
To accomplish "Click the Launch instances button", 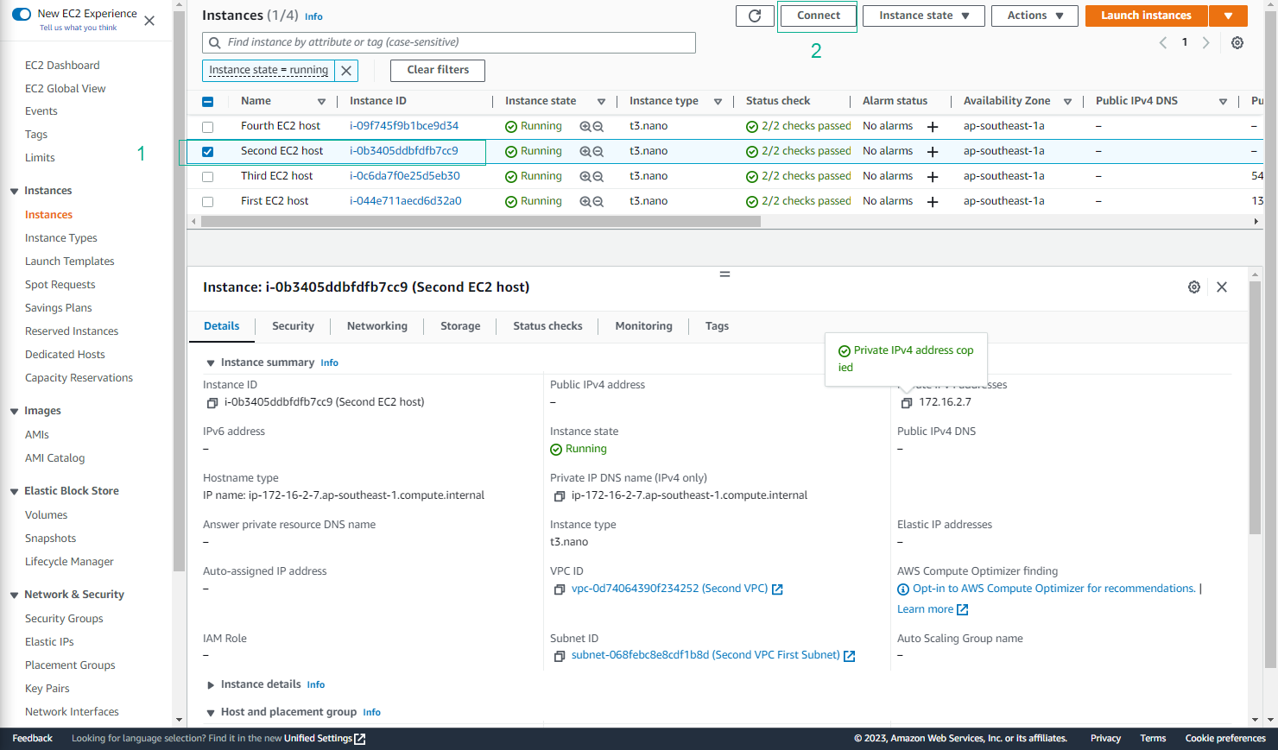I will pos(1146,16).
